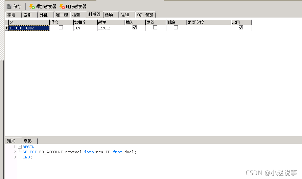Click the Delete Trigger lightning icon
Viewport: 302px width, 179px height.
[x=62, y=6]
